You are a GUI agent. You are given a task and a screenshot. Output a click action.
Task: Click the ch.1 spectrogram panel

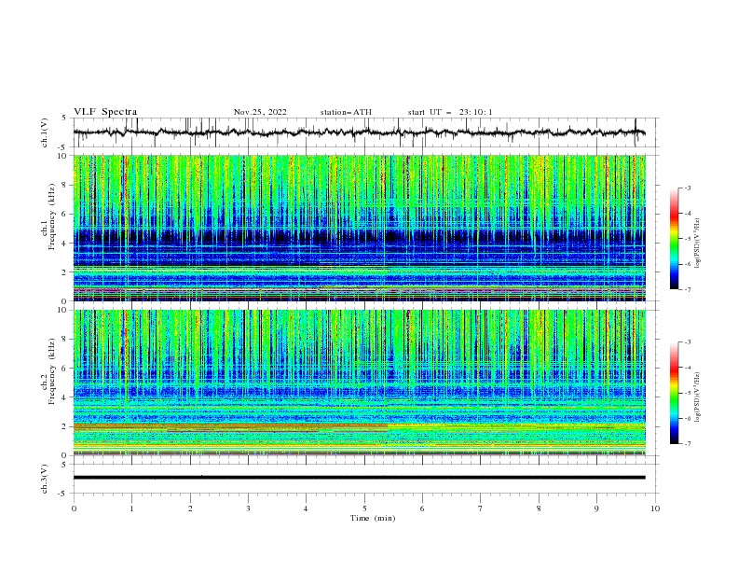click(359, 228)
